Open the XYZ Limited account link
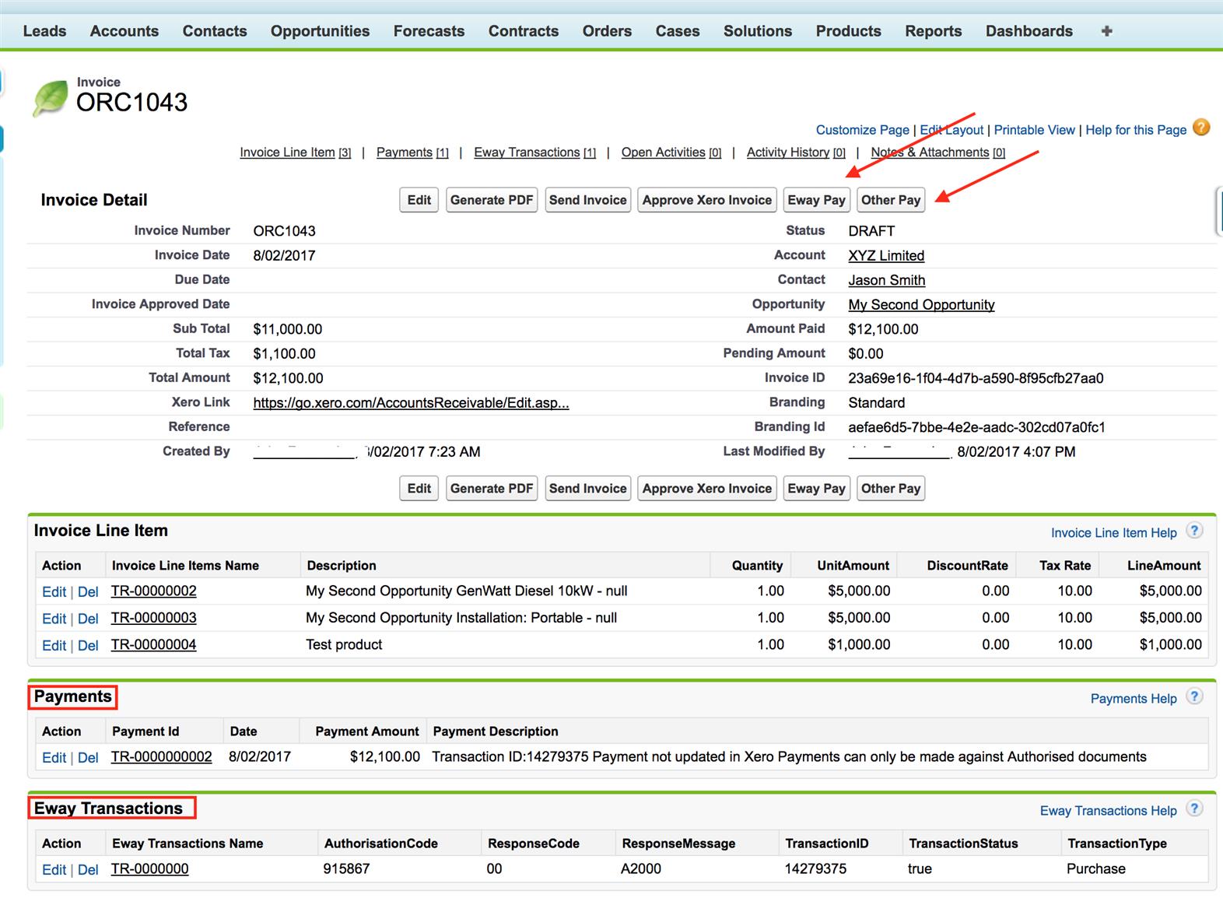Viewport: 1223px width, 898px height. coord(886,255)
